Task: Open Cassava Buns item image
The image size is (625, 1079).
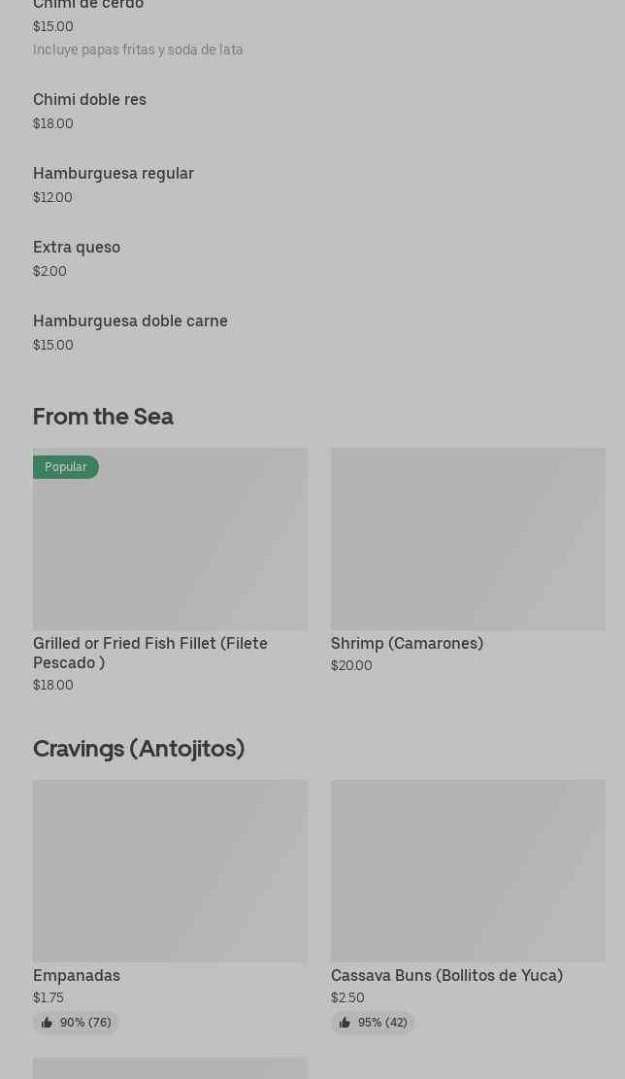Action: [x=468, y=871]
